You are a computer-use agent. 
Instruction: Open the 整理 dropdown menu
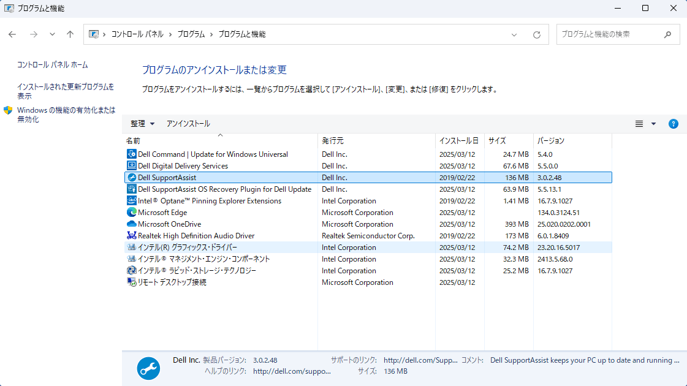(x=142, y=124)
